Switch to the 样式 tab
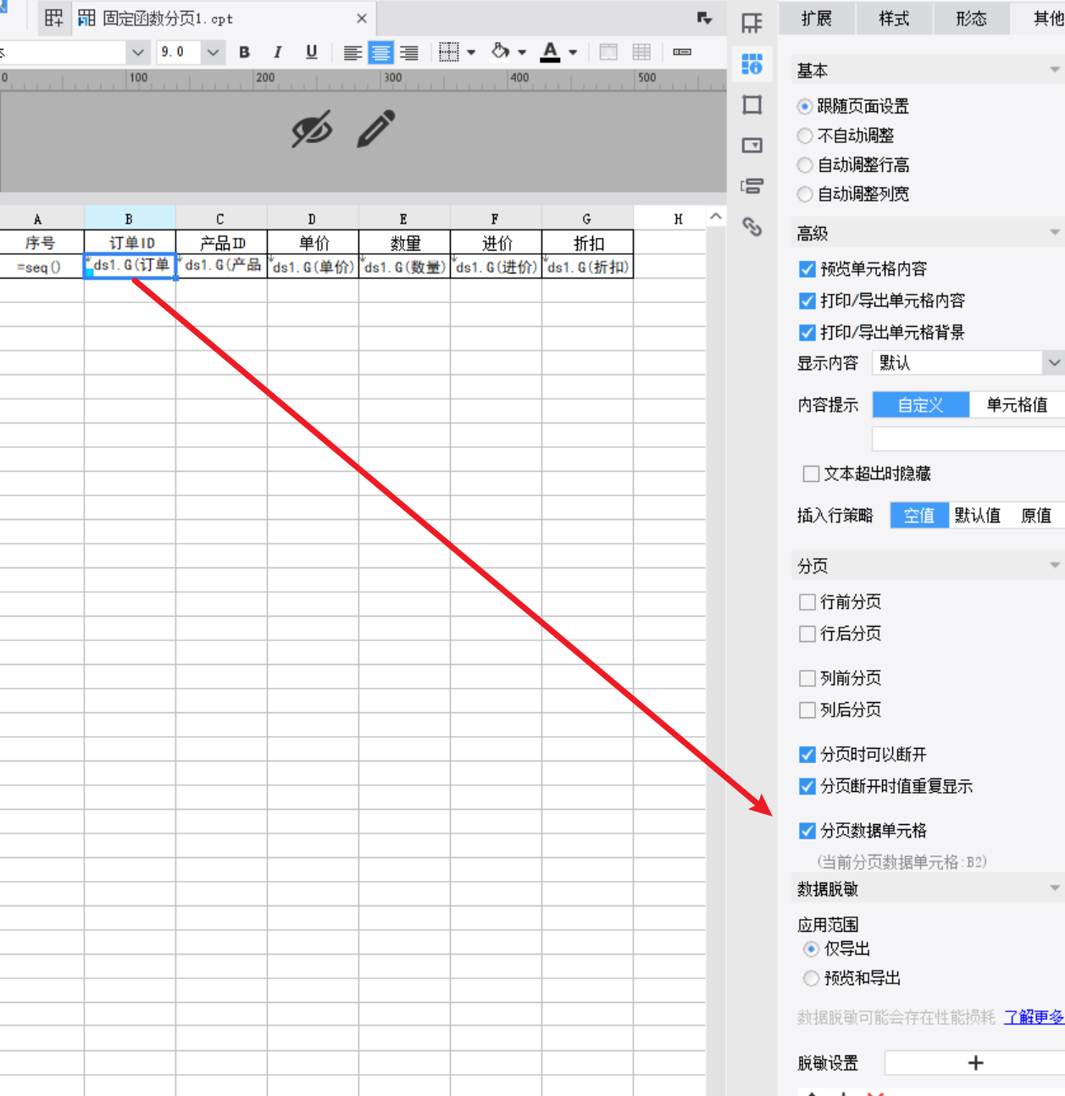 coord(894,19)
